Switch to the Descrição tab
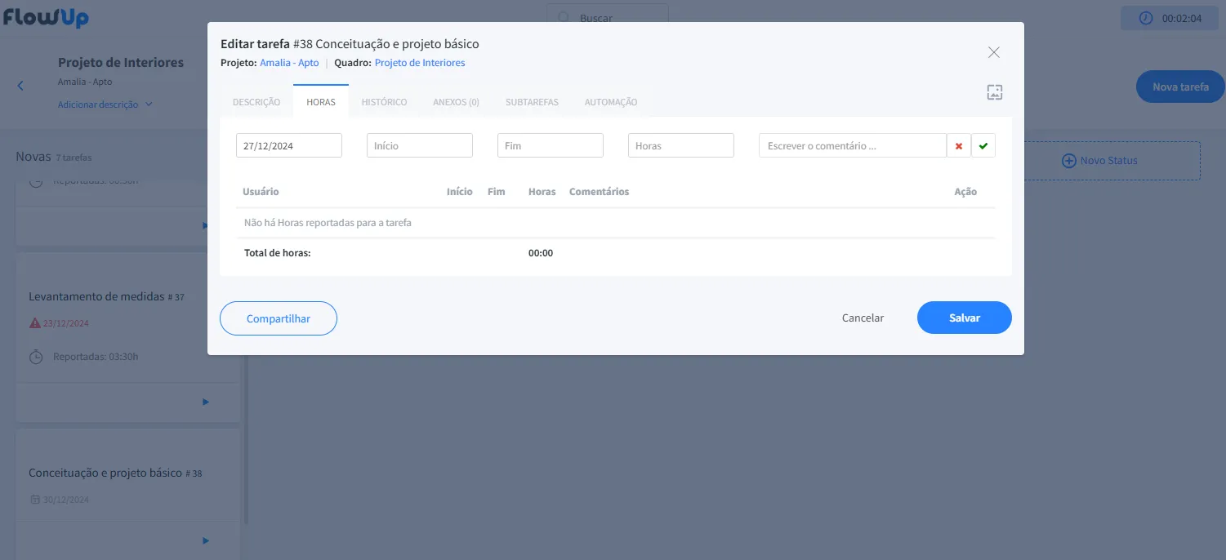The image size is (1226, 560). tap(256, 102)
